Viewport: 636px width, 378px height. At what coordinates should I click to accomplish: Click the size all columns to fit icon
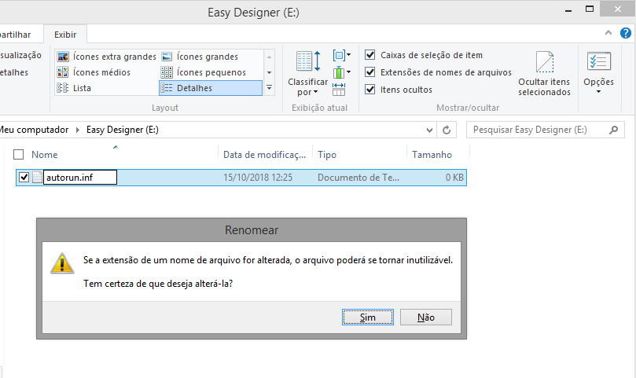coord(339,90)
